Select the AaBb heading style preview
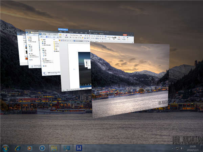203x152 pixels. click(x=114, y=37)
